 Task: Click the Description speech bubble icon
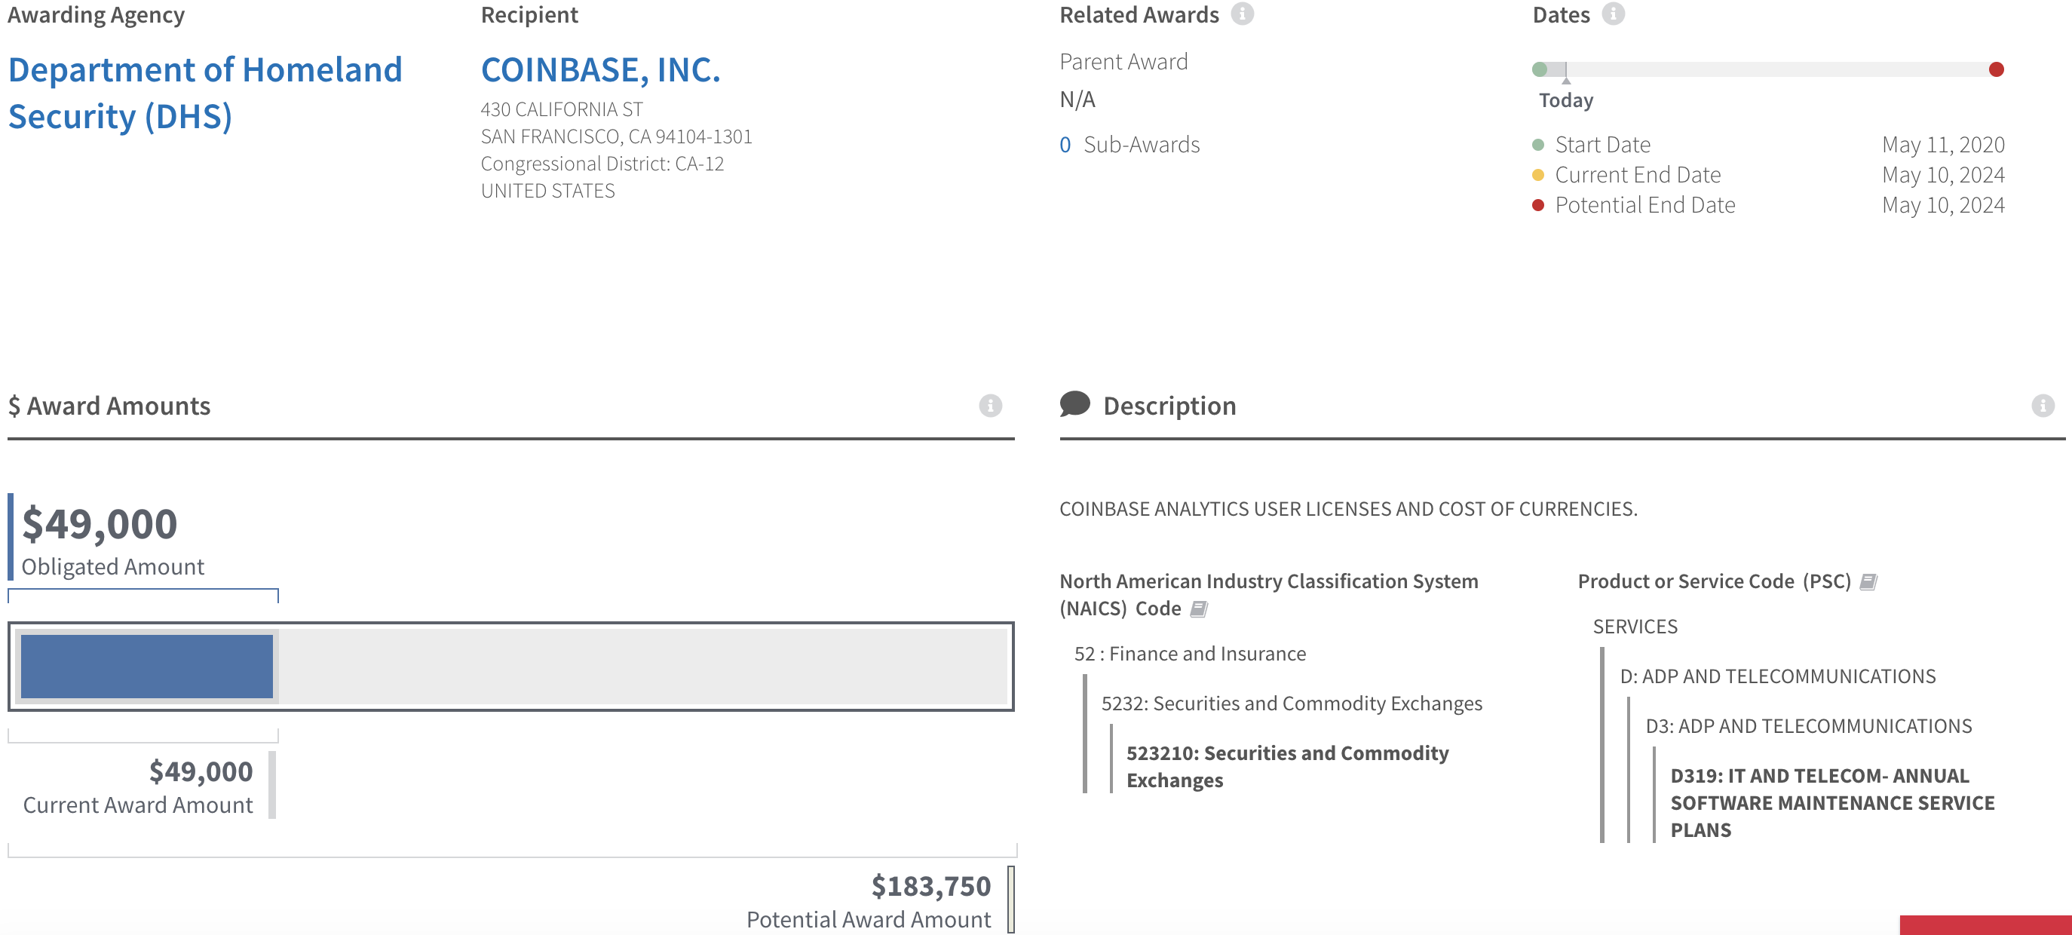(1074, 404)
